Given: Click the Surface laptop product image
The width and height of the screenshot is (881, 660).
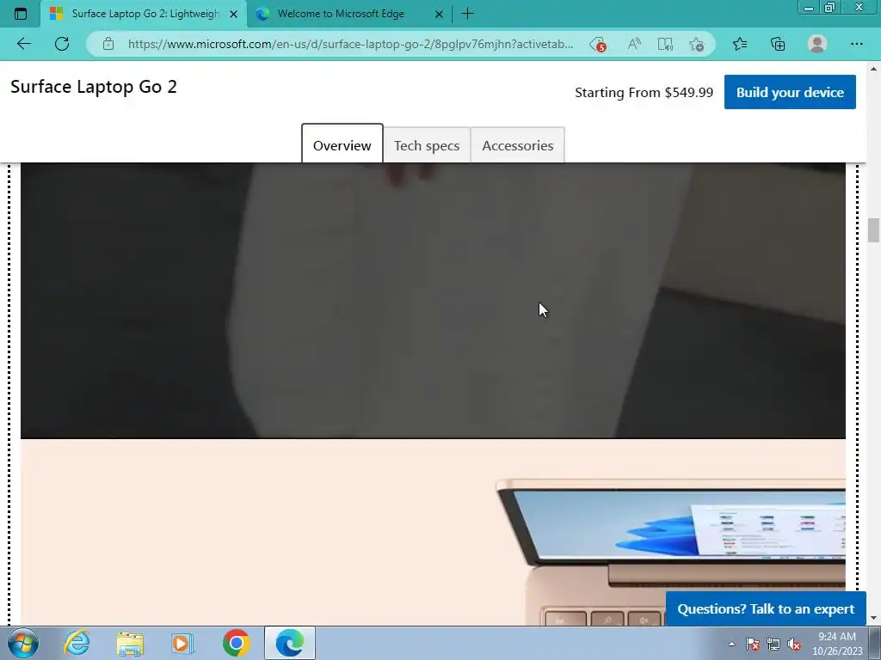Looking at the screenshot, I should (671, 552).
